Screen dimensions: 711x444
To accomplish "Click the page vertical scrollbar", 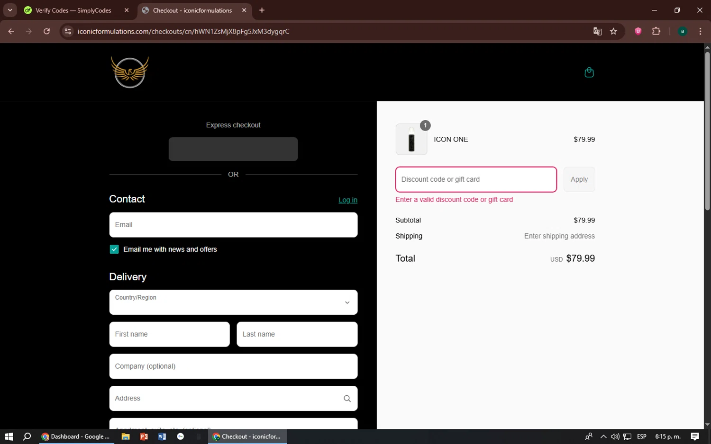I will click(x=707, y=131).
